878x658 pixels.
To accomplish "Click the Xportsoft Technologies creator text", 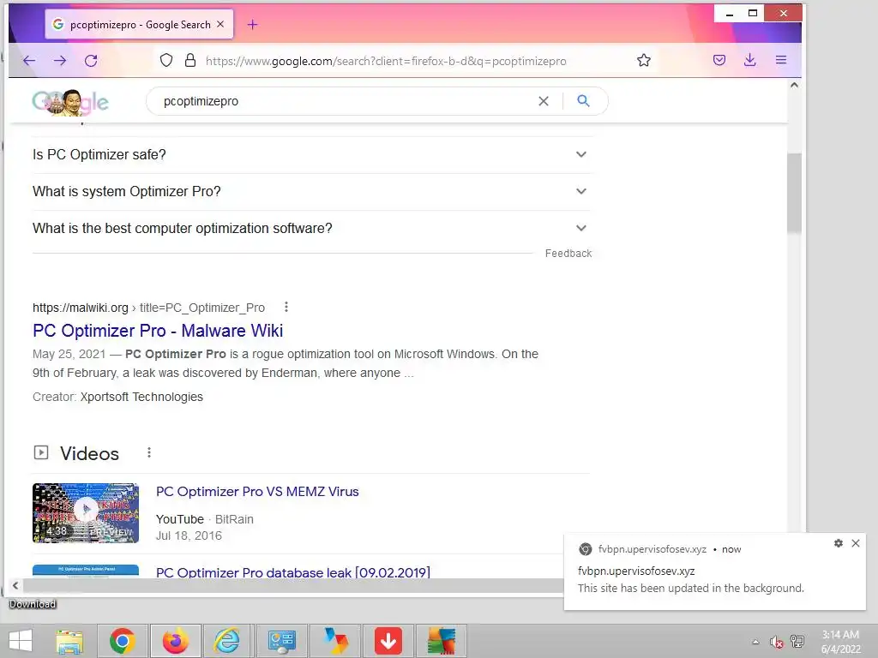I will point(141,398).
